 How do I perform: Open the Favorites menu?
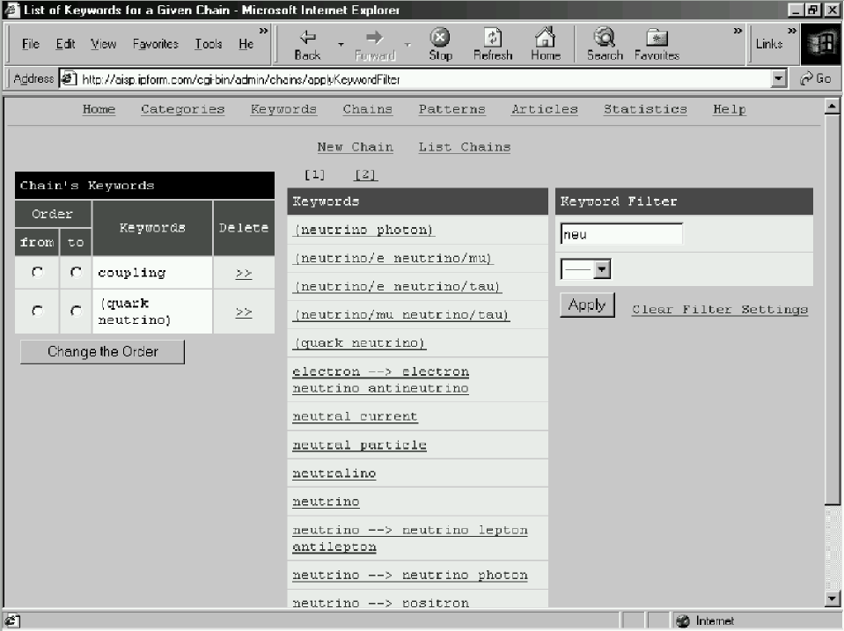pos(156,44)
